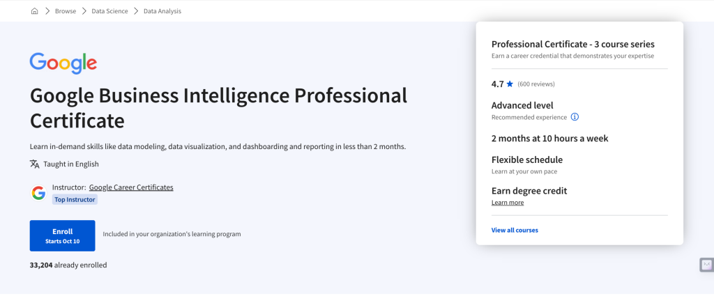Click the large Google logo
Image resolution: width=714 pixels, height=296 pixels.
coord(63,63)
